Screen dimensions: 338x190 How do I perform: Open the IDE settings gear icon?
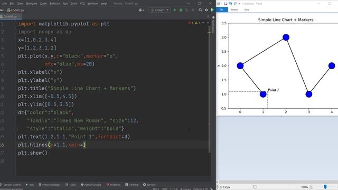coord(206,10)
